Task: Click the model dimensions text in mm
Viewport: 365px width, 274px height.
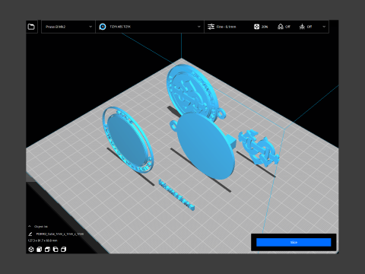Action: (x=43, y=241)
